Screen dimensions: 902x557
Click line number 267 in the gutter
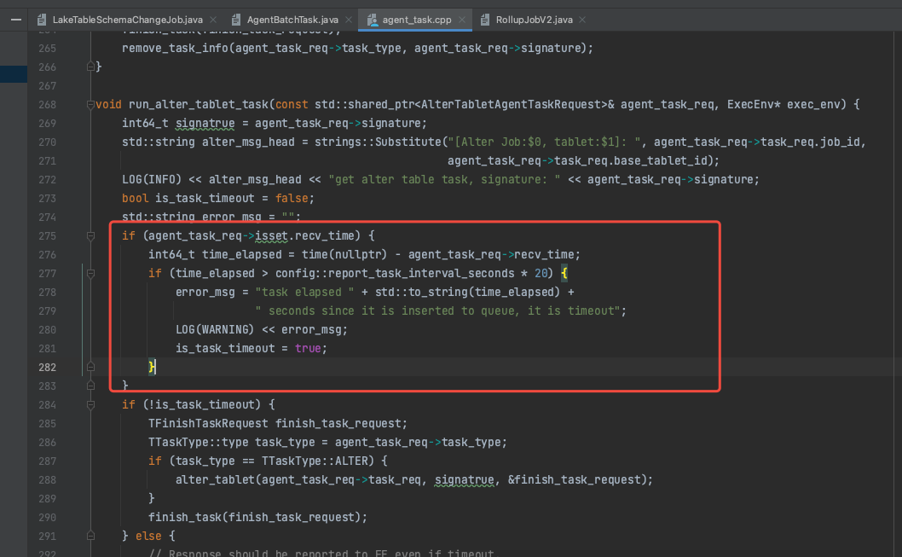[x=47, y=86]
